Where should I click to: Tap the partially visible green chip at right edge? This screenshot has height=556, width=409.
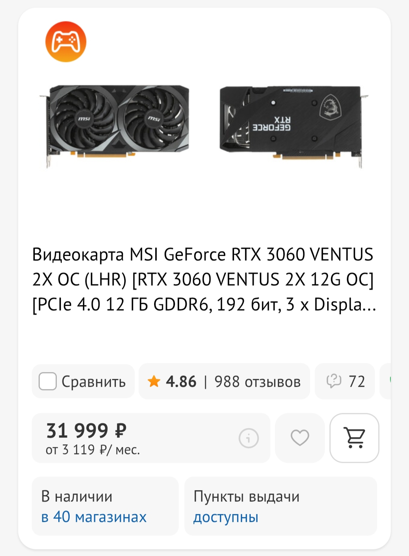pos(386,381)
